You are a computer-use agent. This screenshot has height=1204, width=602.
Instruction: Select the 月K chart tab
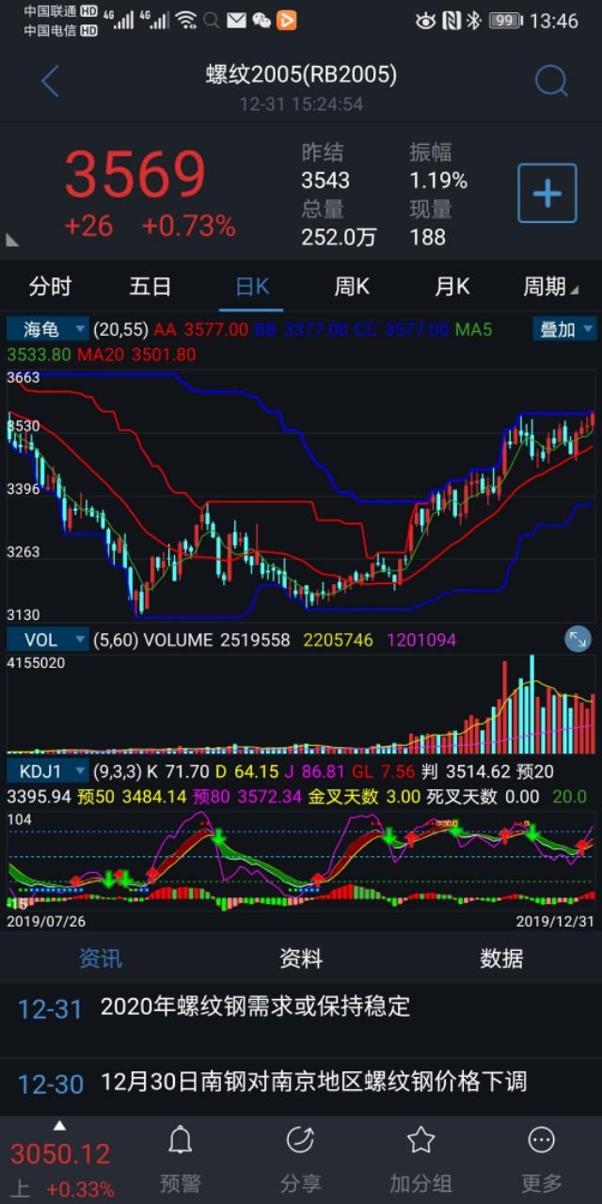(x=451, y=286)
